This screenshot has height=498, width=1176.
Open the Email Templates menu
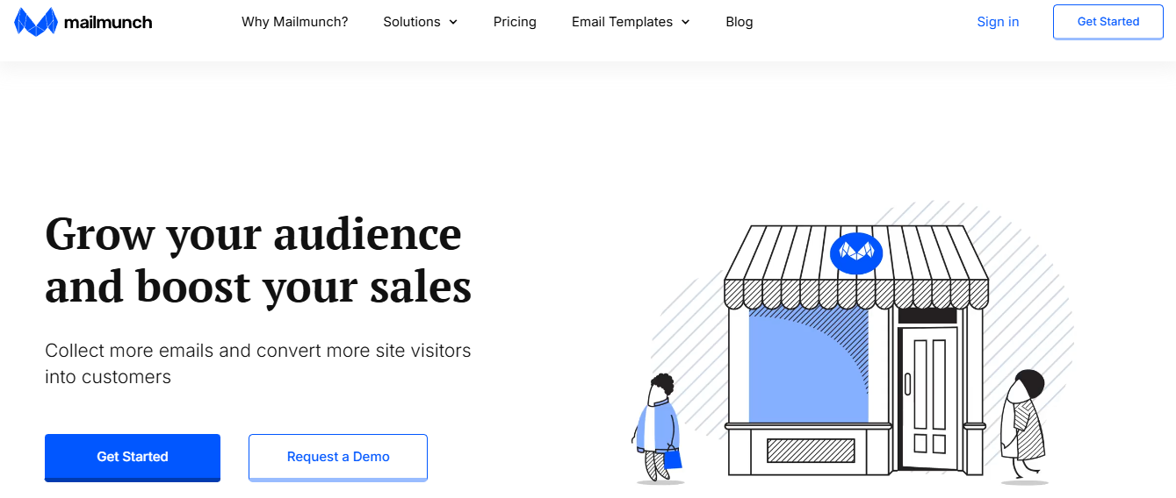(622, 22)
